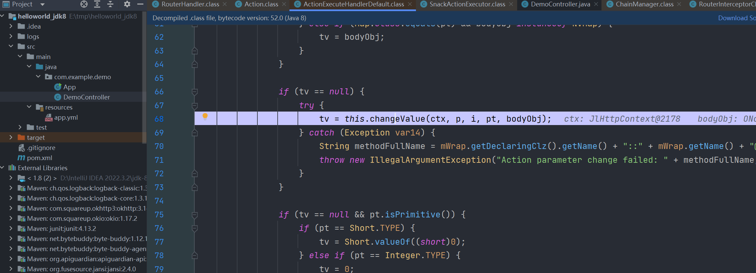Close the RouterHandler.class tab
The image size is (756, 273).
(x=225, y=4)
